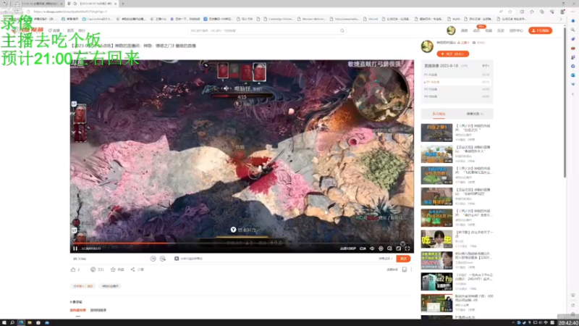Open danmaku settings icon below video

pos(163,259)
